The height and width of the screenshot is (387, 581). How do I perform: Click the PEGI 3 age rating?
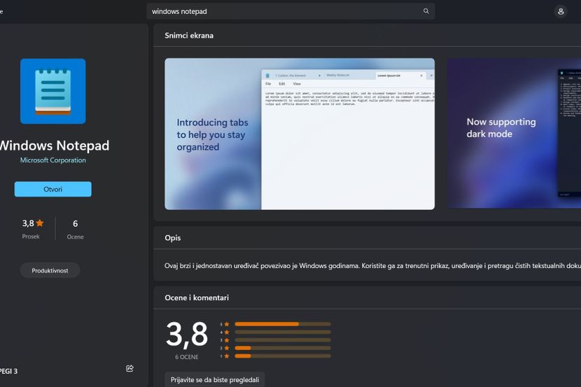click(x=8, y=371)
